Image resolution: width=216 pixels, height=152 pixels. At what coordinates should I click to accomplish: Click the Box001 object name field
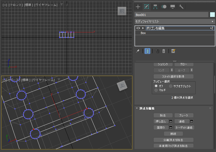click(171, 15)
